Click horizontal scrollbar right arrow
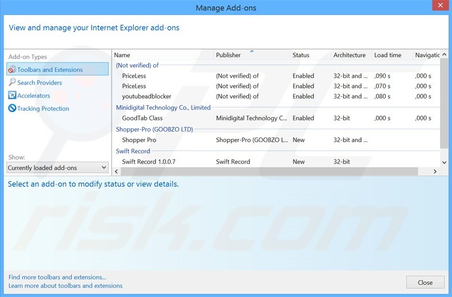Screen dimensions: 452x297 coord(435,171)
